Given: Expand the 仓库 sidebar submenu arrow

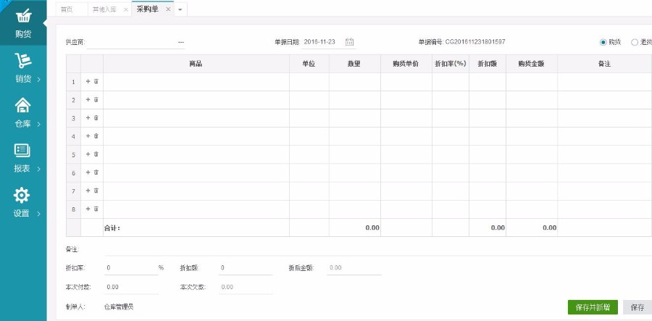Looking at the screenshot, I should click(x=38, y=124).
